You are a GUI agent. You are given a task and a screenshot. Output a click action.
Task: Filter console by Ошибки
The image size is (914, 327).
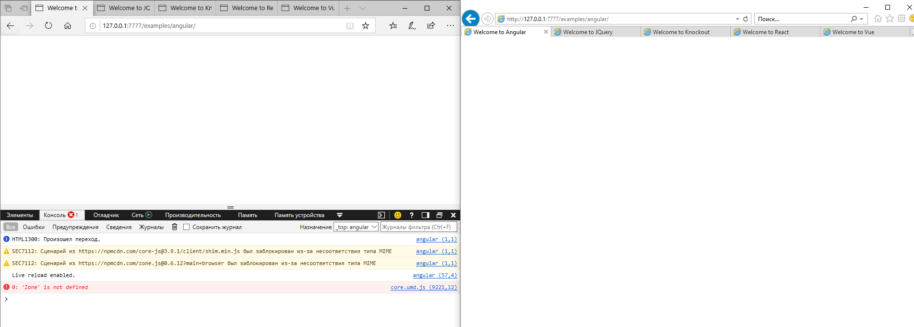[34, 227]
